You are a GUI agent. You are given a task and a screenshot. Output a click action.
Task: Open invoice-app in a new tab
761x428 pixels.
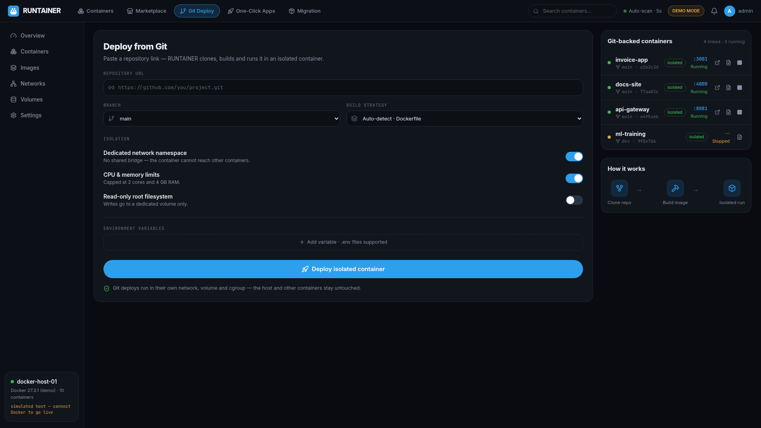[717, 63]
